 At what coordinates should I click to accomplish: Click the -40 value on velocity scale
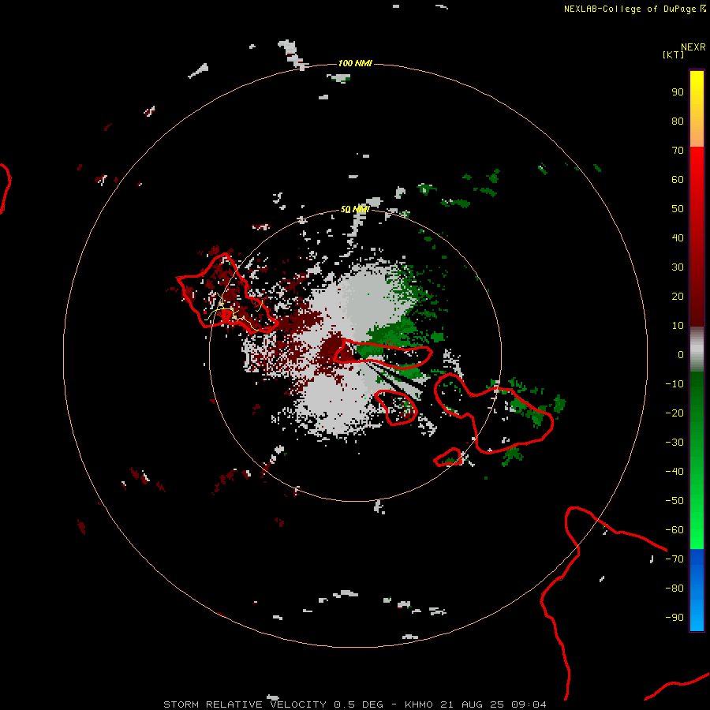click(674, 472)
